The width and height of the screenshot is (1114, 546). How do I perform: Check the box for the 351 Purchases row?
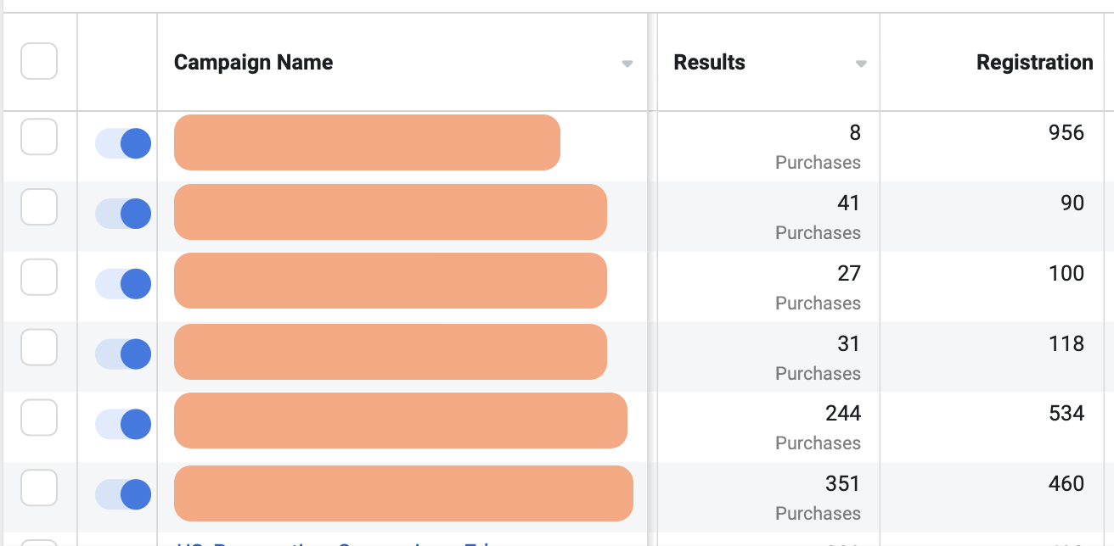39,487
